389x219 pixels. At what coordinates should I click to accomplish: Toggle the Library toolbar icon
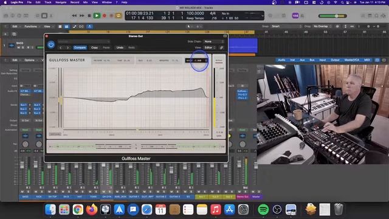coord(6,16)
